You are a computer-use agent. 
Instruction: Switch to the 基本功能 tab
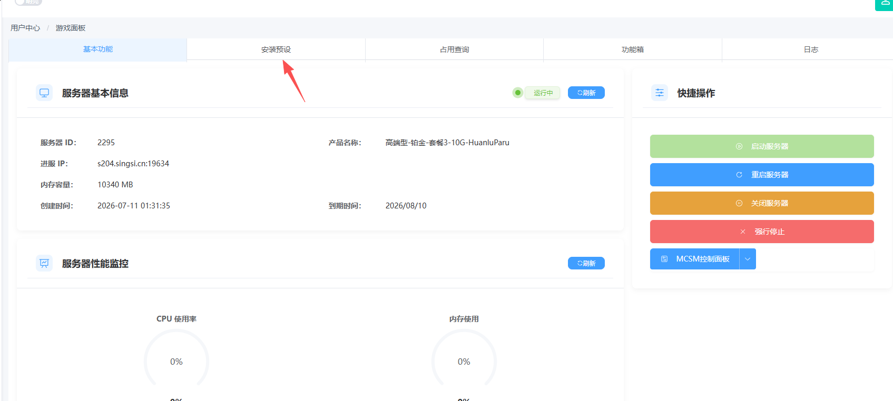98,49
